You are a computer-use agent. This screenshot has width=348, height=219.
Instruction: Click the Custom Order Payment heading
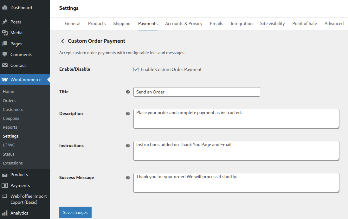[x=97, y=41]
